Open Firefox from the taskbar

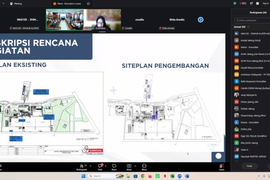coord(150,176)
